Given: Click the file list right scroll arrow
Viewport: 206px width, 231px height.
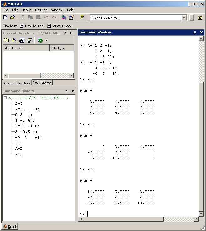Looking at the screenshot, I should point(71,76).
